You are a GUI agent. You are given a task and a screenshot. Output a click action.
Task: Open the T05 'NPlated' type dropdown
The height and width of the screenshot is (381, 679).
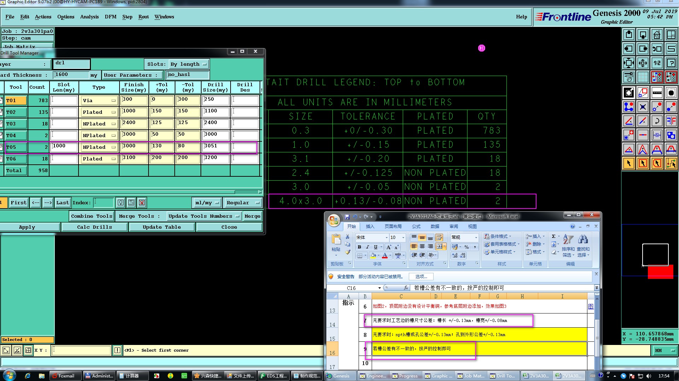99,147
